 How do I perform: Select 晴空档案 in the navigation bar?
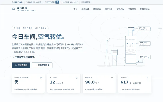tap(120, 9)
